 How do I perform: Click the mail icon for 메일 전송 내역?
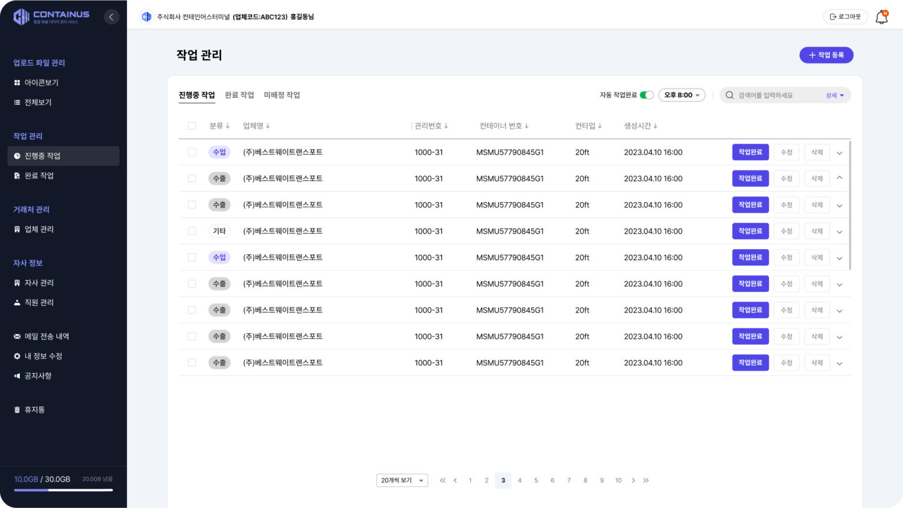coord(17,337)
